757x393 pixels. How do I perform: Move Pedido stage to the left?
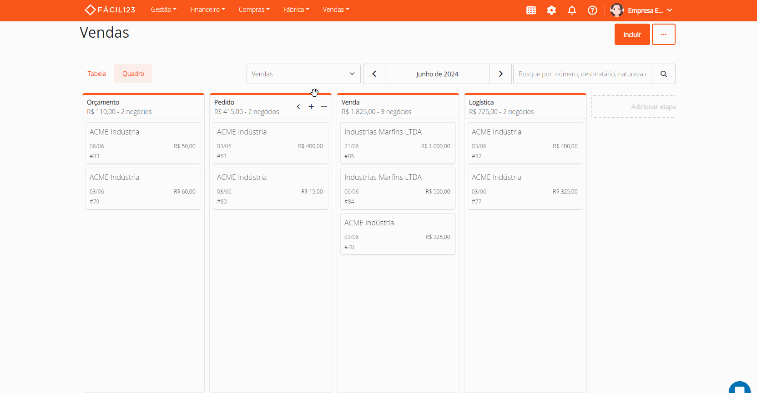point(298,107)
